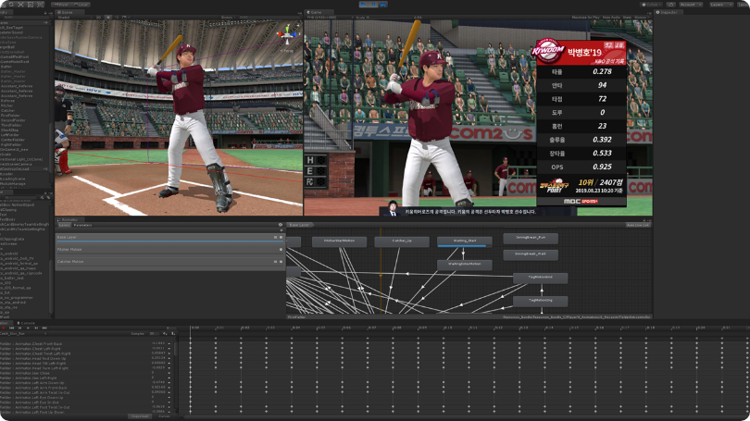Image resolution: width=750 pixels, height=421 pixels.
Task: Toggle Mute Audio in Game view
Action: (x=611, y=18)
